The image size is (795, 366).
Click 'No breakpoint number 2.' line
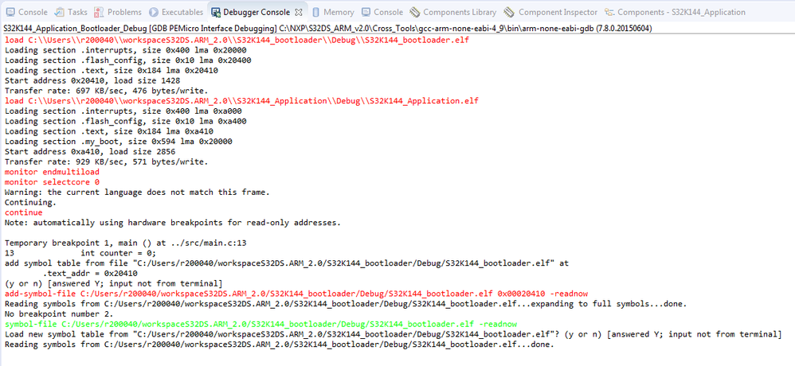click(x=58, y=313)
